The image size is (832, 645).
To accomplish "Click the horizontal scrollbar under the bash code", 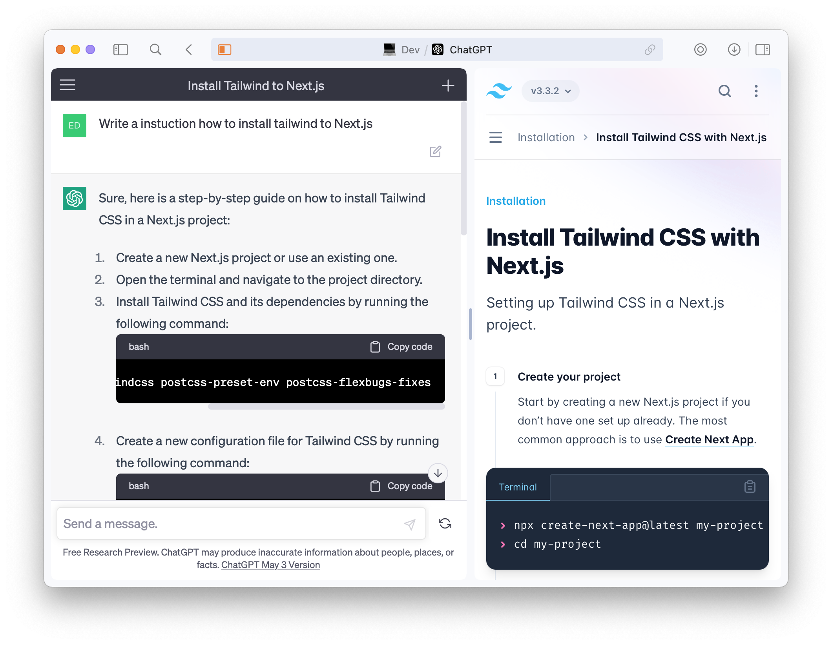I will [326, 407].
